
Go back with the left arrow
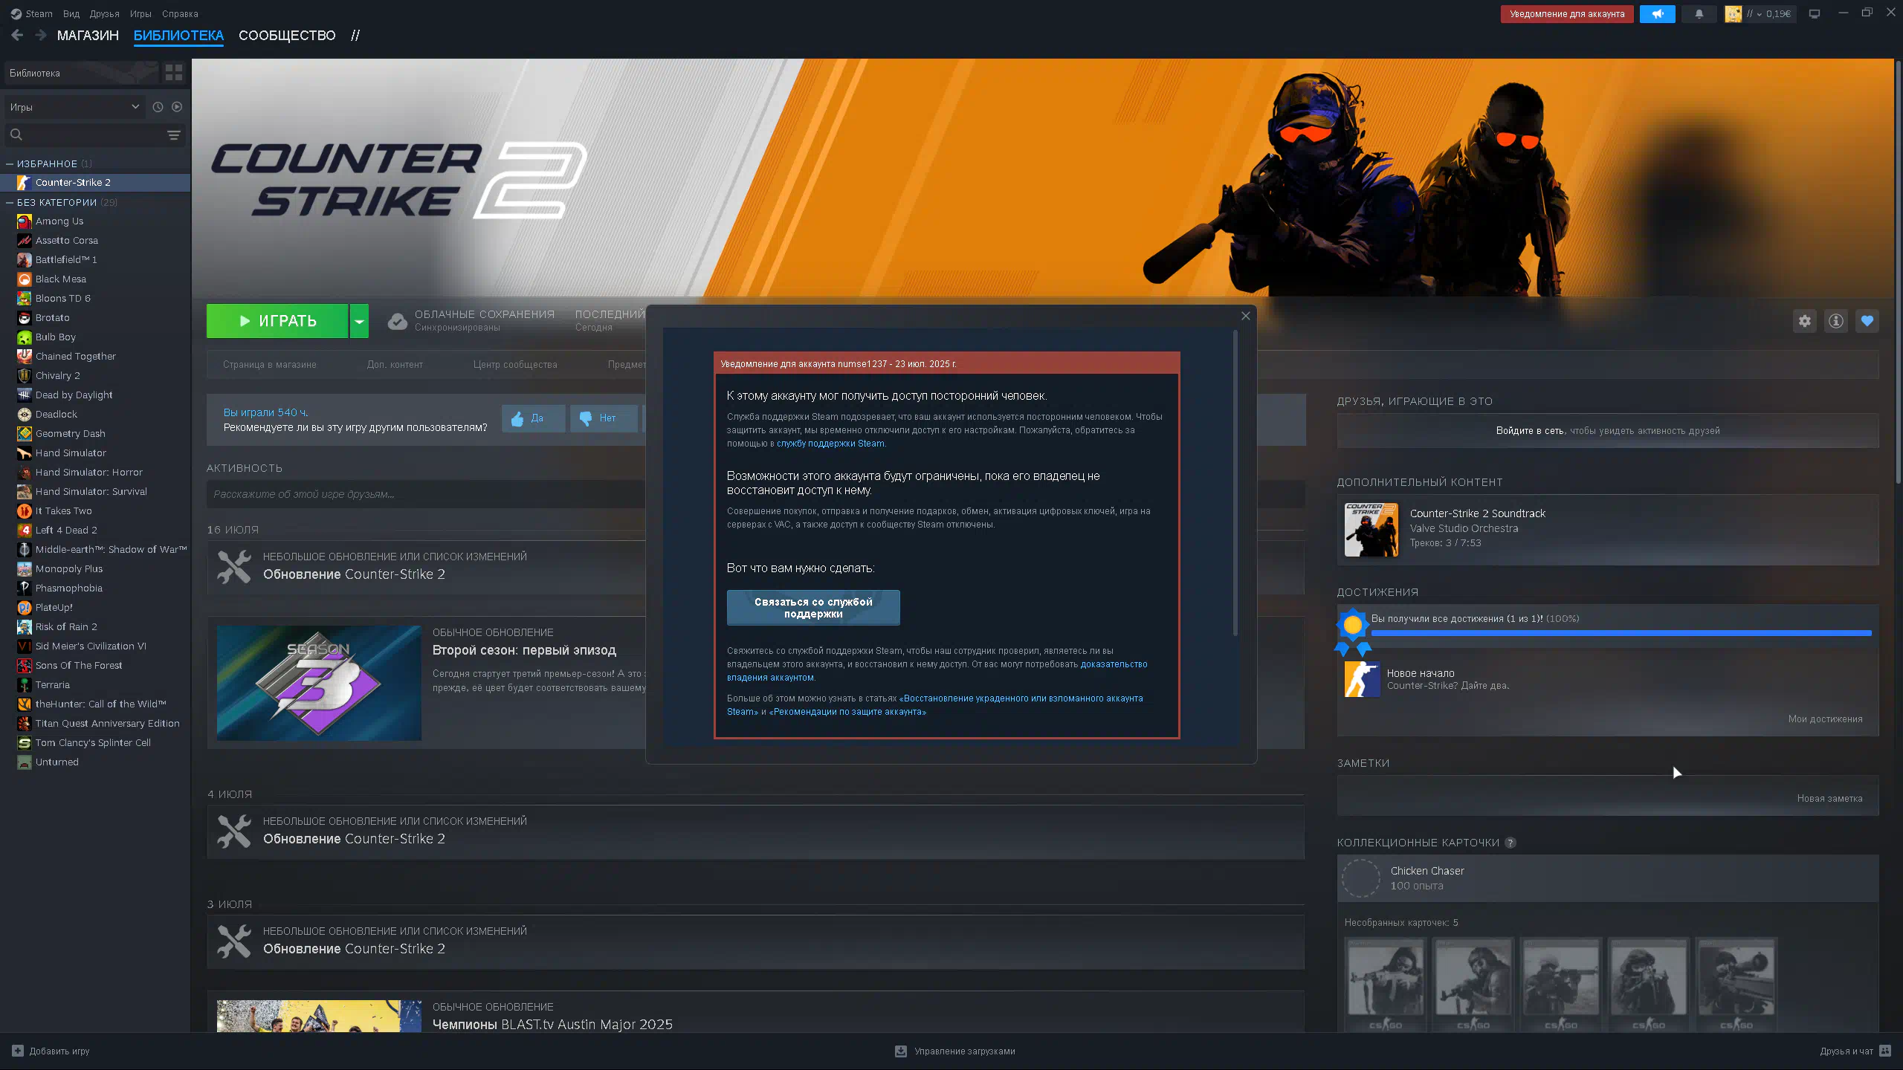(17, 35)
